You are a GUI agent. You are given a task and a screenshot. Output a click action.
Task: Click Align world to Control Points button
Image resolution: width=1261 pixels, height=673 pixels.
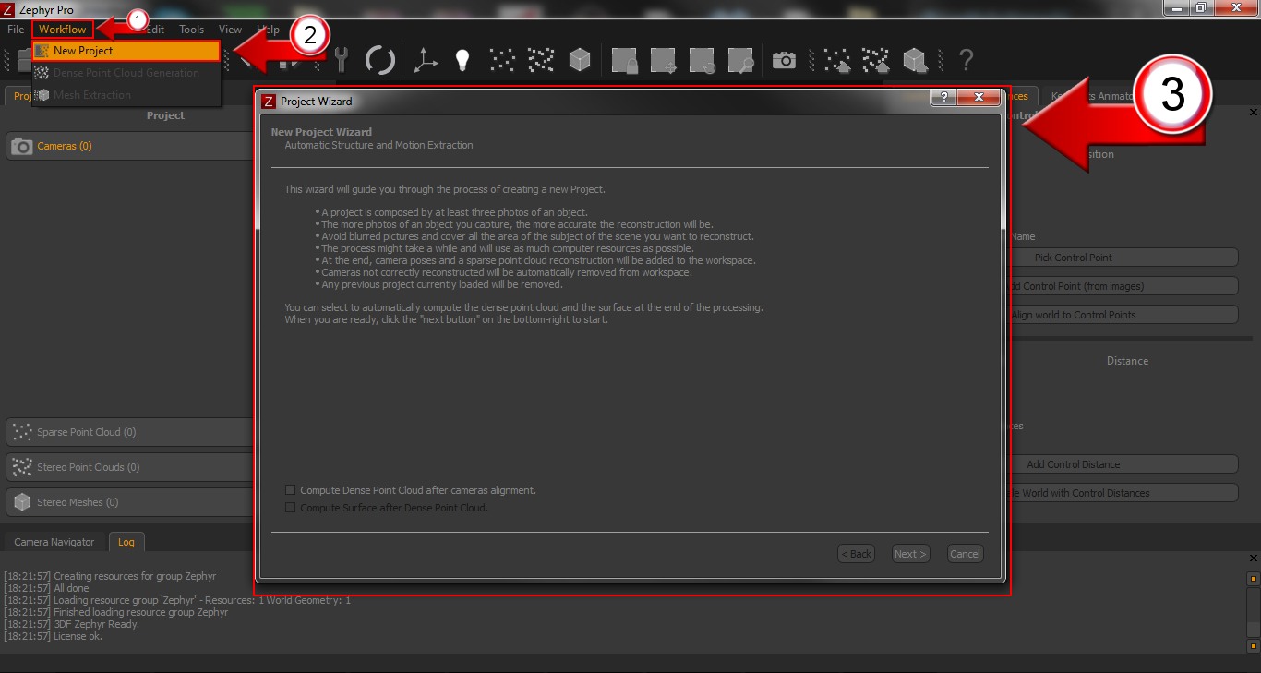(1123, 315)
